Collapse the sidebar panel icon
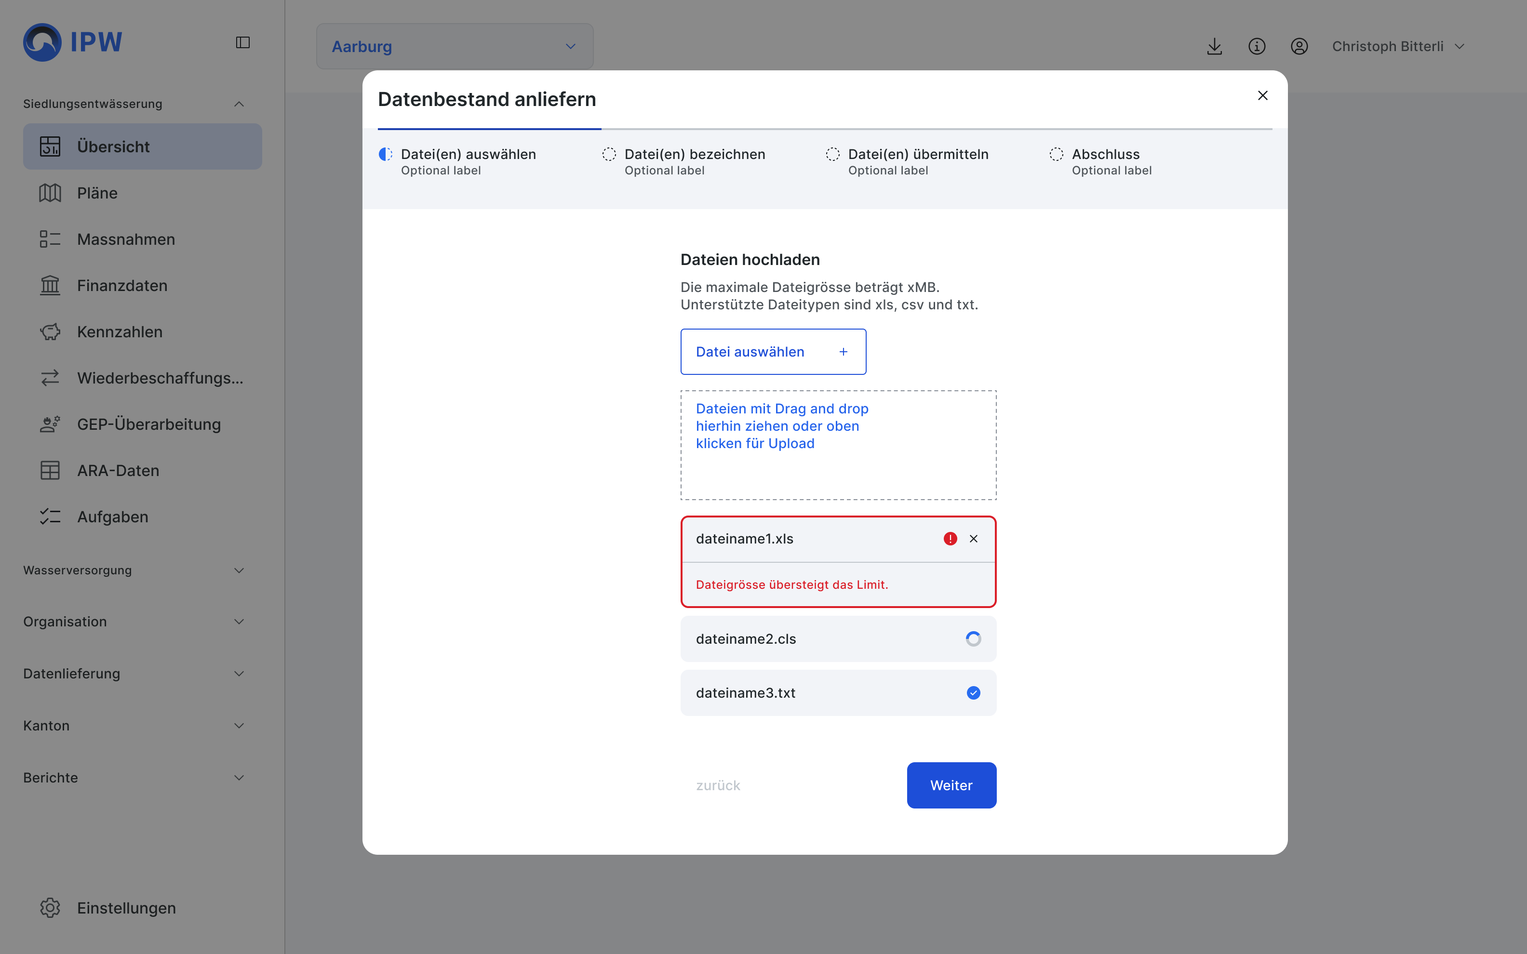 243,42
